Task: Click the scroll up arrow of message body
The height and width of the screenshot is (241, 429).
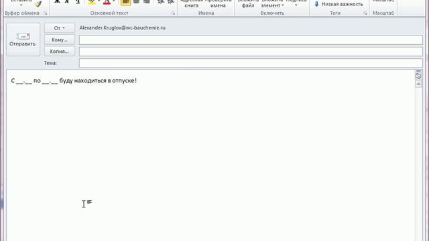Action: tap(418, 84)
